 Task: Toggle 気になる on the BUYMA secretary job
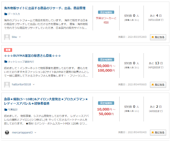(158, 85)
